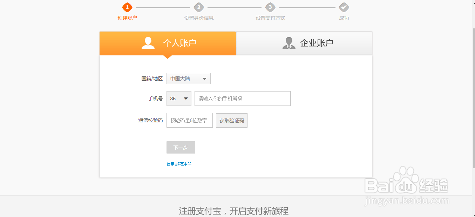Click the success checkmark step icon
475x217 pixels.
[344, 7]
